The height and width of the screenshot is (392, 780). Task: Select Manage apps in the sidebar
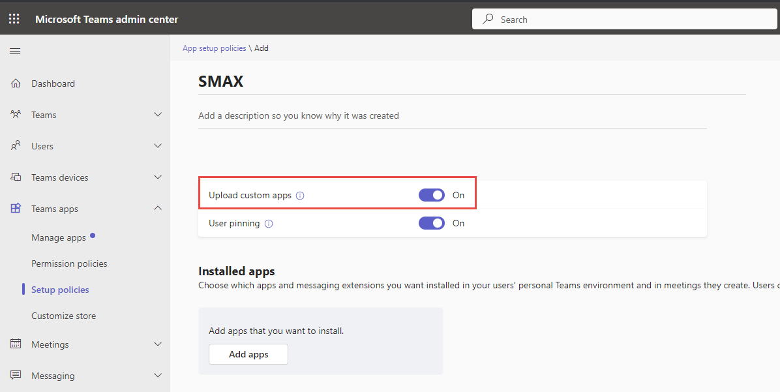(58, 237)
